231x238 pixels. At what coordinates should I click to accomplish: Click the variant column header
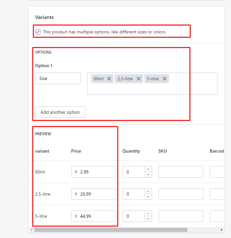[x=42, y=151]
